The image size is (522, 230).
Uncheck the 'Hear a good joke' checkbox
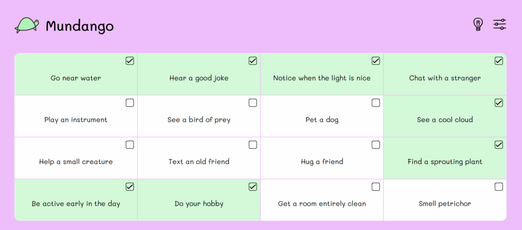tap(253, 61)
